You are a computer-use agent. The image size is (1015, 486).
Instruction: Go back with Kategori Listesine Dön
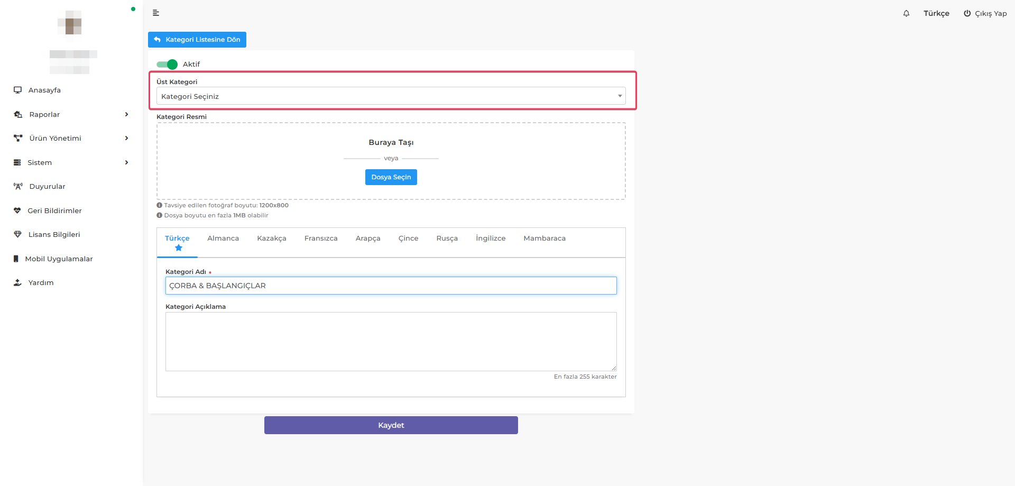pyautogui.click(x=197, y=40)
